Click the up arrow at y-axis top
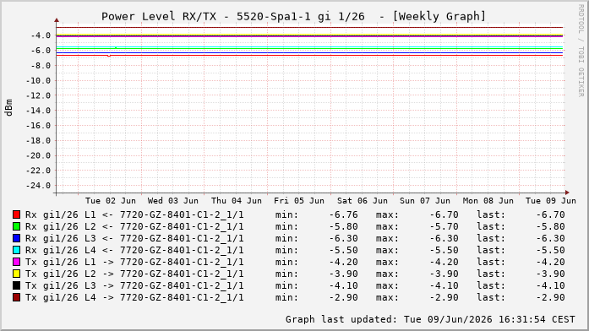The image size is (589, 331). [x=57, y=20]
